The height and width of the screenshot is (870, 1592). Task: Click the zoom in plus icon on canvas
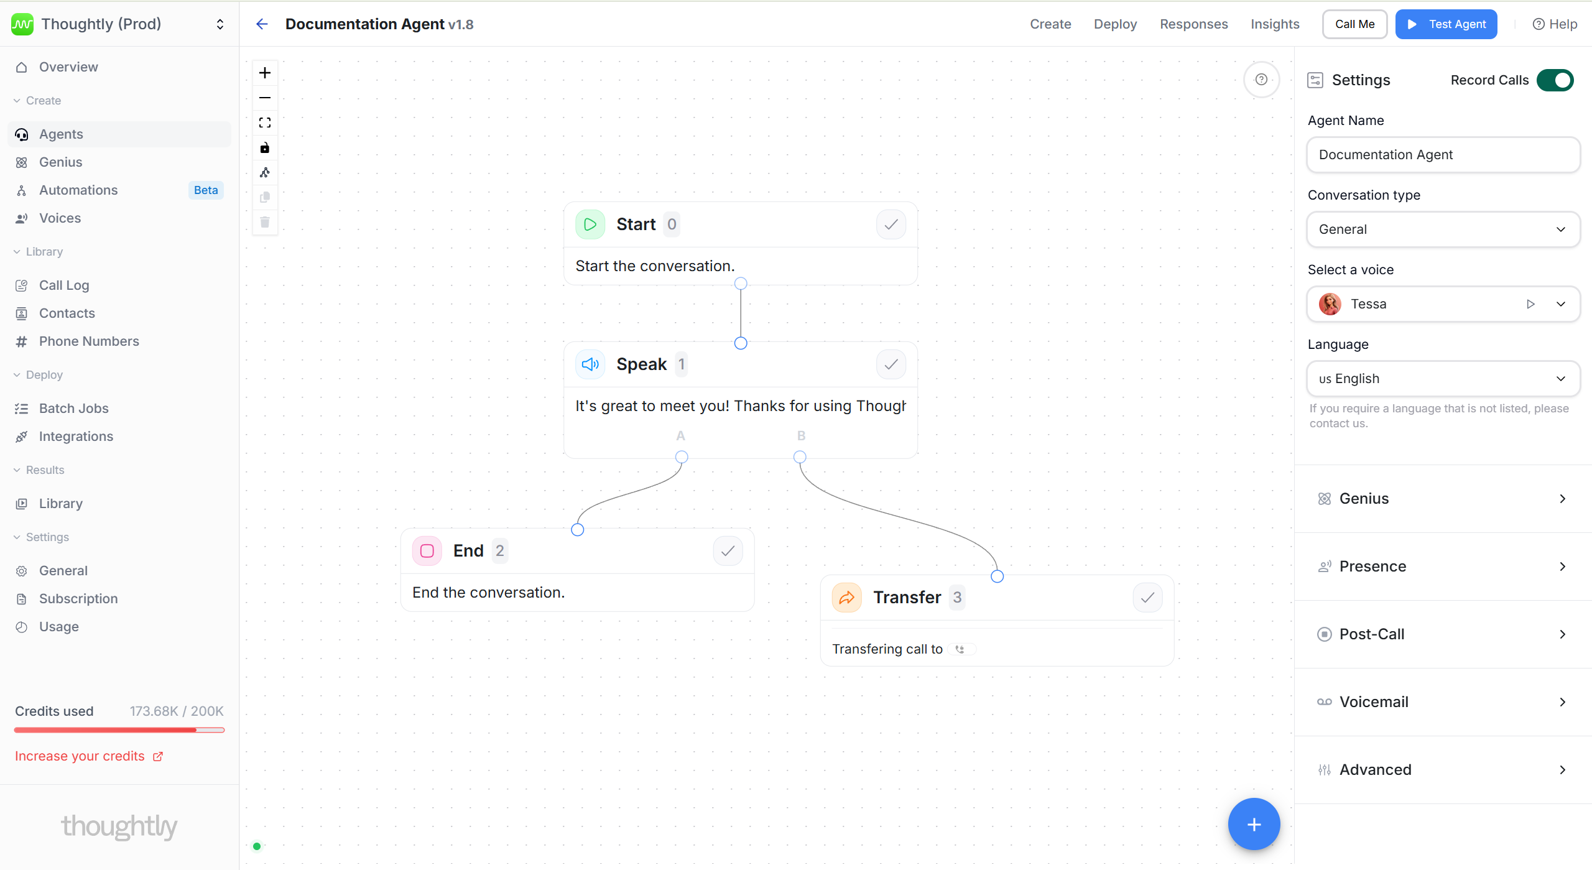click(x=265, y=73)
